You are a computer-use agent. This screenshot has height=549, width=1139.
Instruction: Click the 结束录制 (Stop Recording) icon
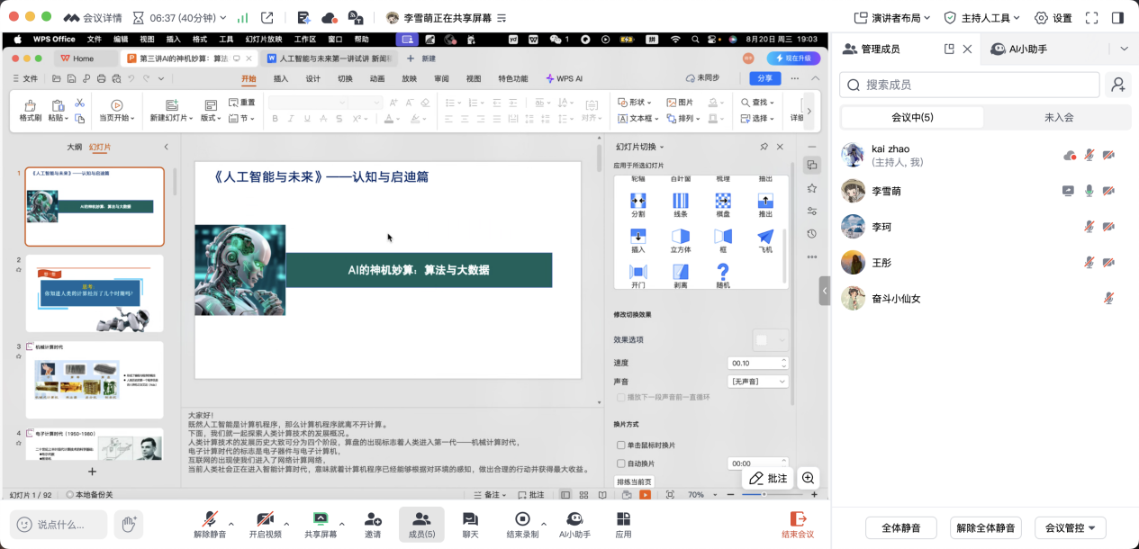tap(522, 519)
